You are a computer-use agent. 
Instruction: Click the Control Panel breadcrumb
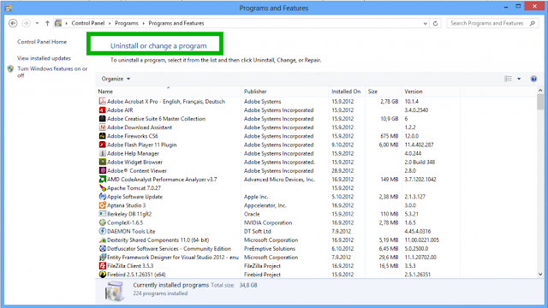88,23
